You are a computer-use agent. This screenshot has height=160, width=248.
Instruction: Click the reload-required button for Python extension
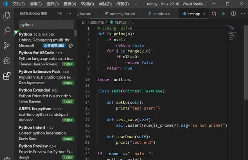tap(54, 46)
